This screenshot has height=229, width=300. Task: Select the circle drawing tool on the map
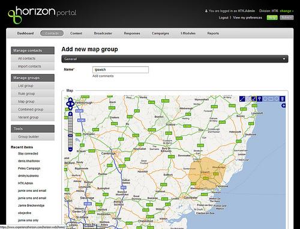coord(277,99)
